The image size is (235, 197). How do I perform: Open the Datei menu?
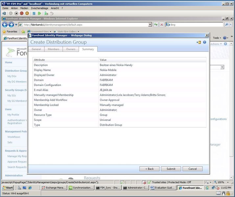pyautogui.click(x=5, y=8)
